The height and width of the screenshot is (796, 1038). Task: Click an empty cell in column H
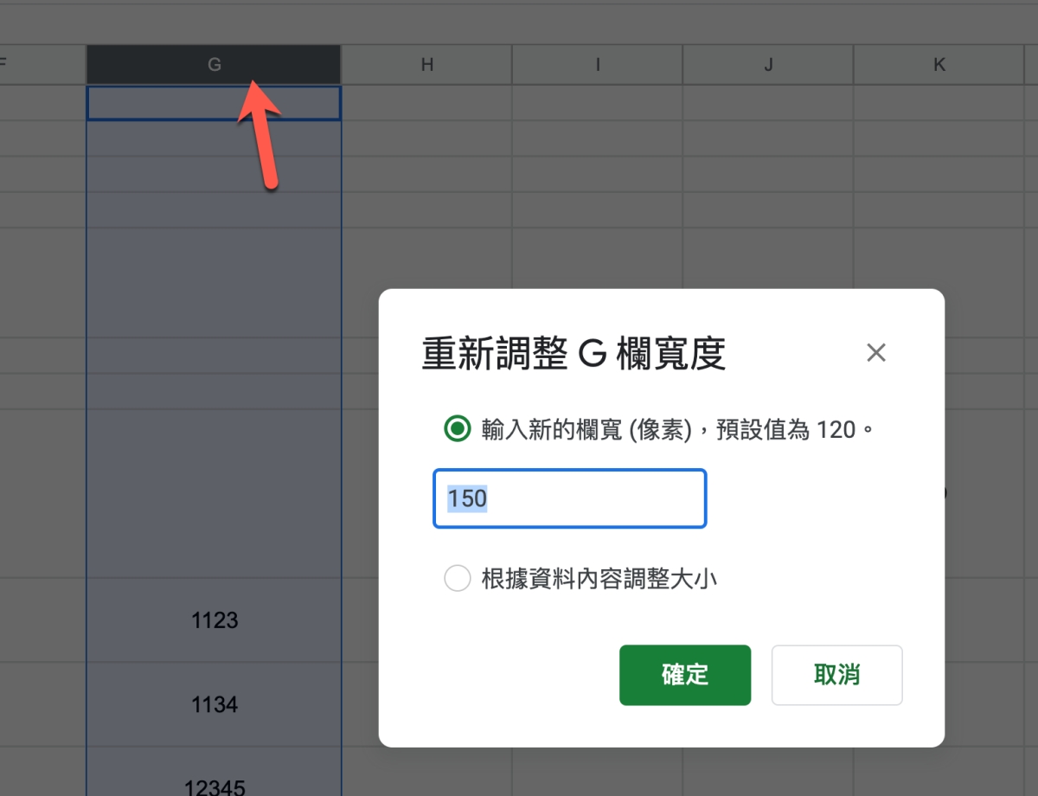[426, 173]
